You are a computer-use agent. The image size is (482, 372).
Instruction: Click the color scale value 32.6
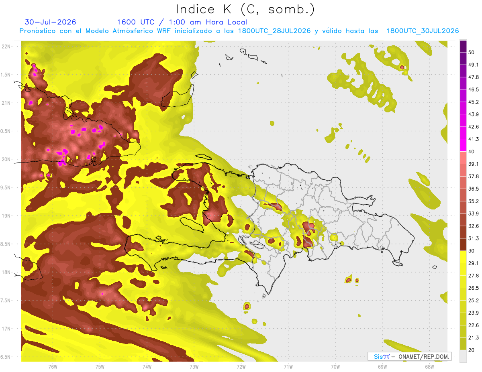[x=473, y=226]
